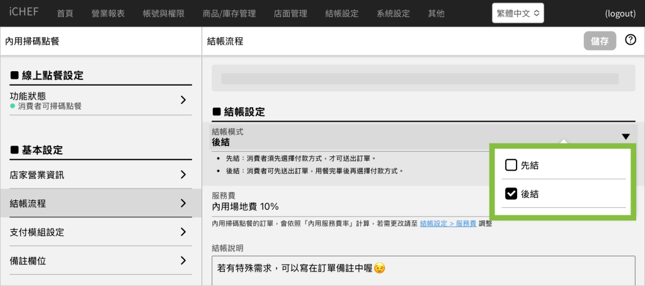Open 備註欄位 sidebar item
The height and width of the screenshot is (286, 645).
[x=101, y=260]
